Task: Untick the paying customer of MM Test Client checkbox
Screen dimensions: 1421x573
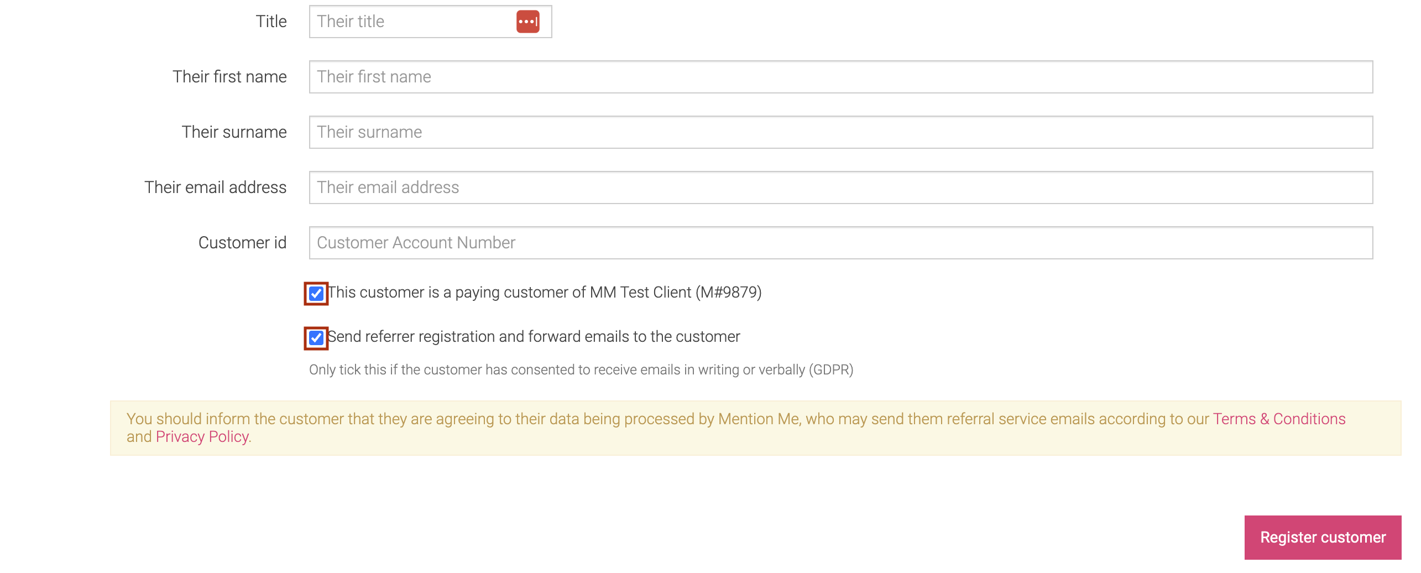Action: tap(316, 293)
